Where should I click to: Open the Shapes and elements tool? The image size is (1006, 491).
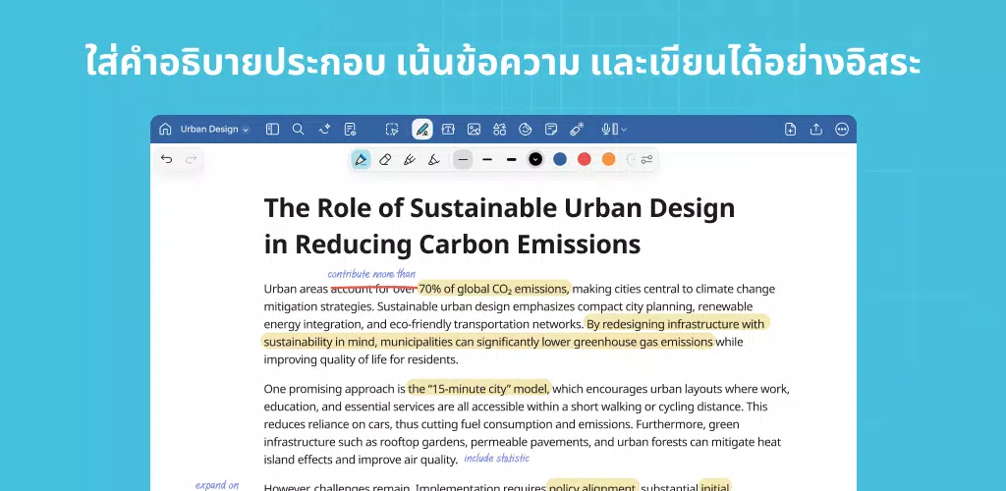pyautogui.click(x=499, y=130)
